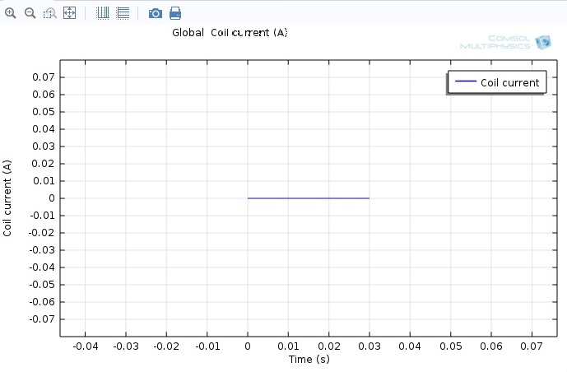Screen dimensions: 567x372
Task: Click the Zoom In magnifier icon
Action: coord(11,13)
